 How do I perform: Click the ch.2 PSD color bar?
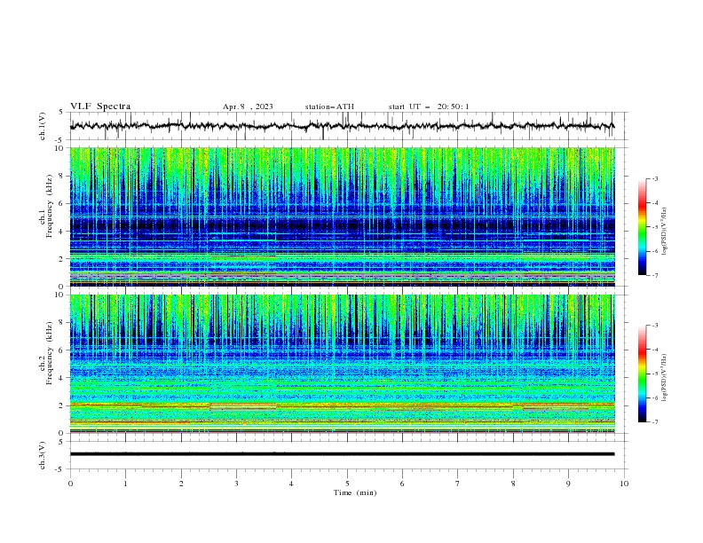point(642,374)
